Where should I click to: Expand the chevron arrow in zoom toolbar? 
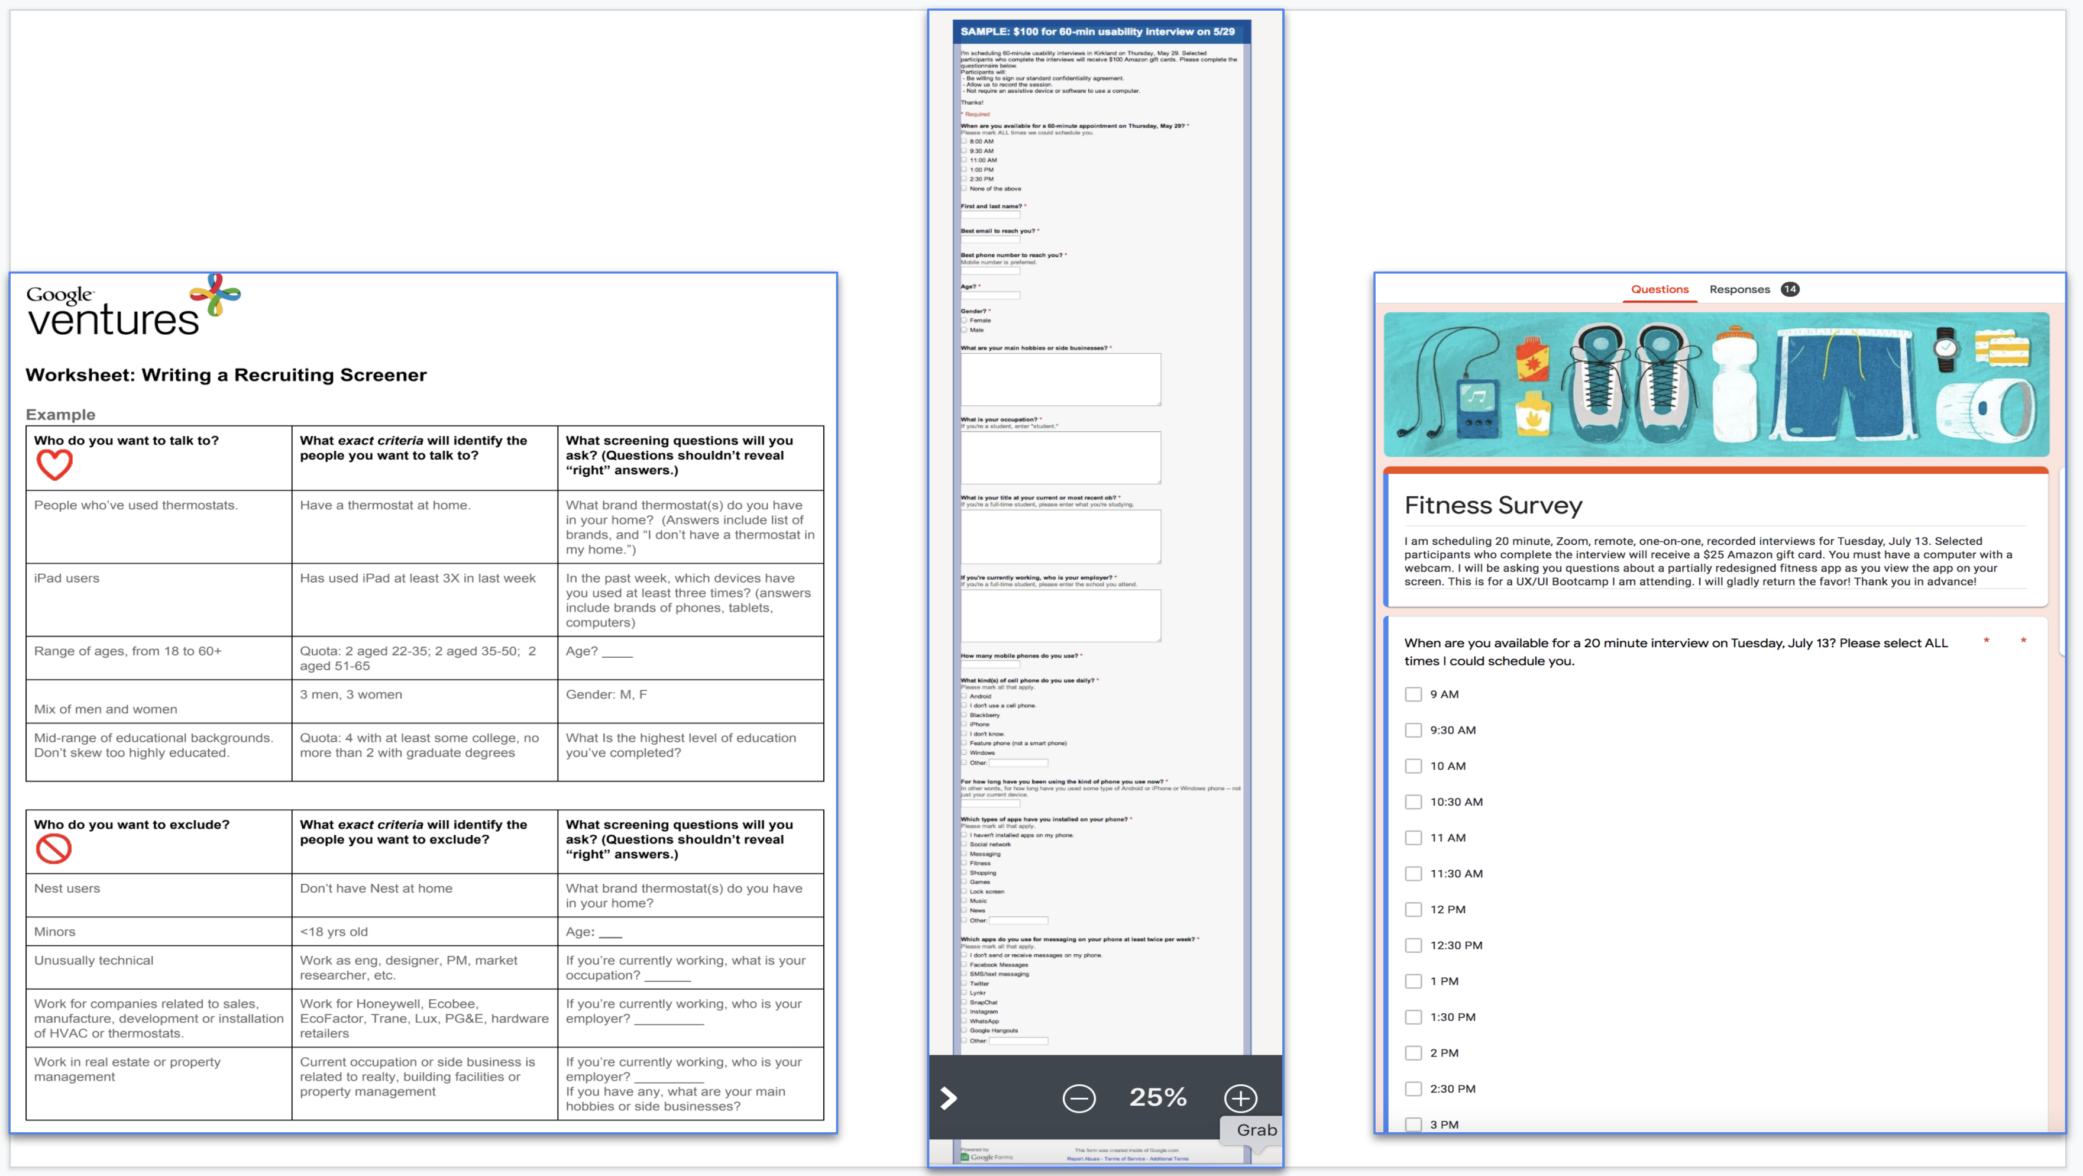949,1099
